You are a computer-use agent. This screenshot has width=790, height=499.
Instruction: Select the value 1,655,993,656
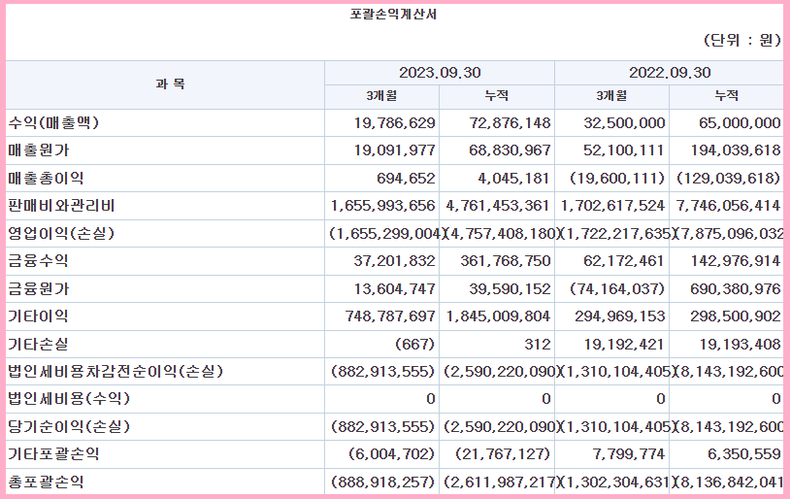point(383,206)
